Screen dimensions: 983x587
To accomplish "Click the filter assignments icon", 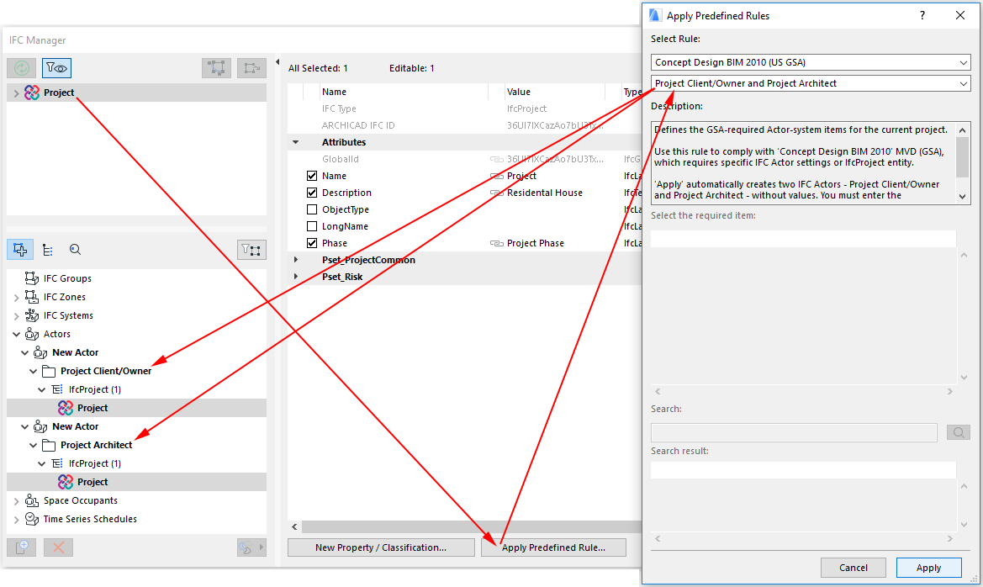I will (252, 250).
